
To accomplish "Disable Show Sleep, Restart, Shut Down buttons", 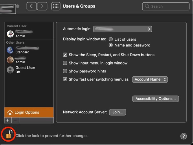I will pyautogui.click(x=65, y=55).
